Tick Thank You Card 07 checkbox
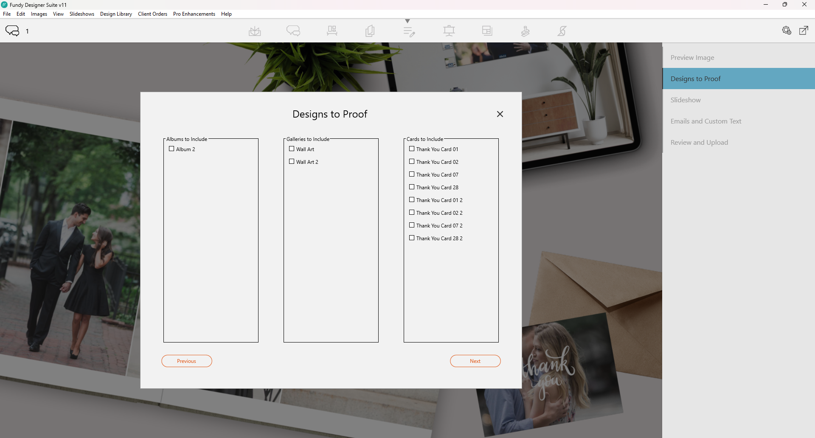Screen dimensions: 815x438 click(x=412, y=174)
